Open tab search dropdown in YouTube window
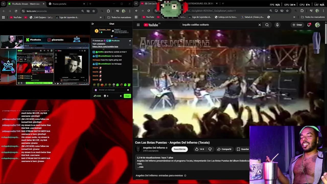 (x=136, y=3)
